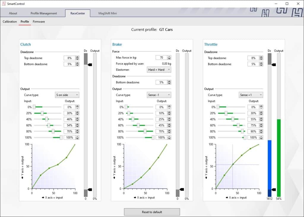Image resolution: width=304 pixels, height=217 pixels.
Task: Click the SmartControl app icon in title bar
Action: coord(4,4)
